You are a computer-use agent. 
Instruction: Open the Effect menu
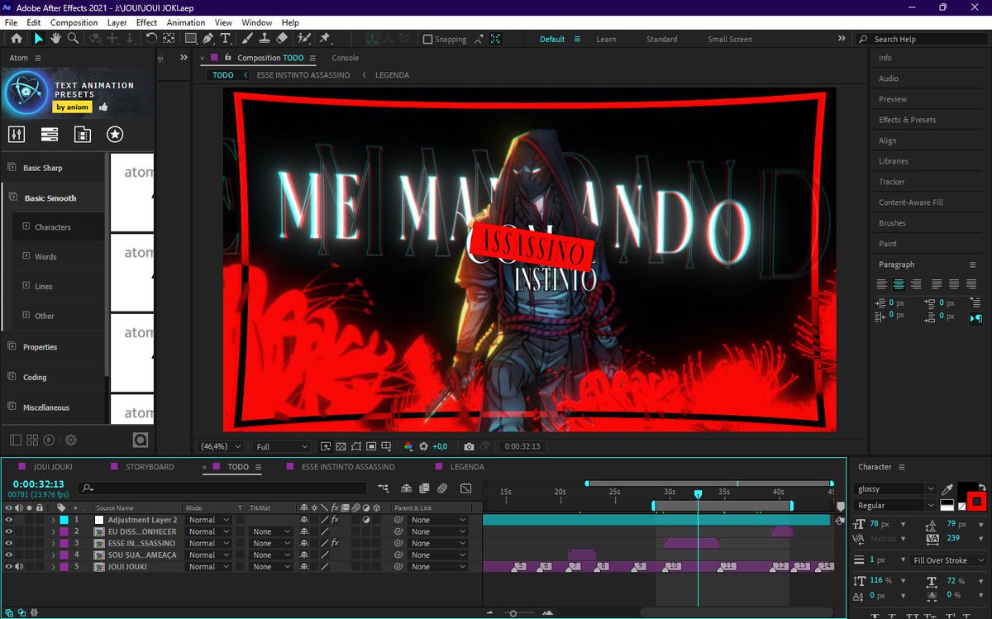coord(146,22)
